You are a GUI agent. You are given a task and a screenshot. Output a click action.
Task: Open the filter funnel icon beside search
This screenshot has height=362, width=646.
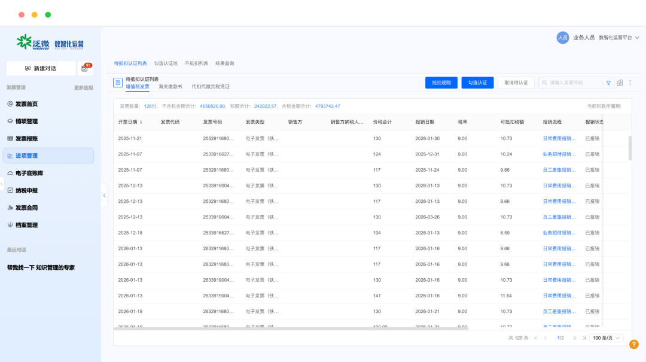[x=608, y=83]
